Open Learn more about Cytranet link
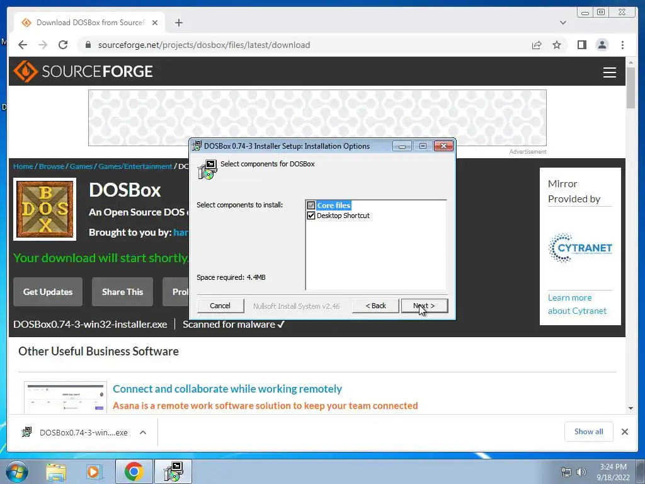 click(x=577, y=304)
